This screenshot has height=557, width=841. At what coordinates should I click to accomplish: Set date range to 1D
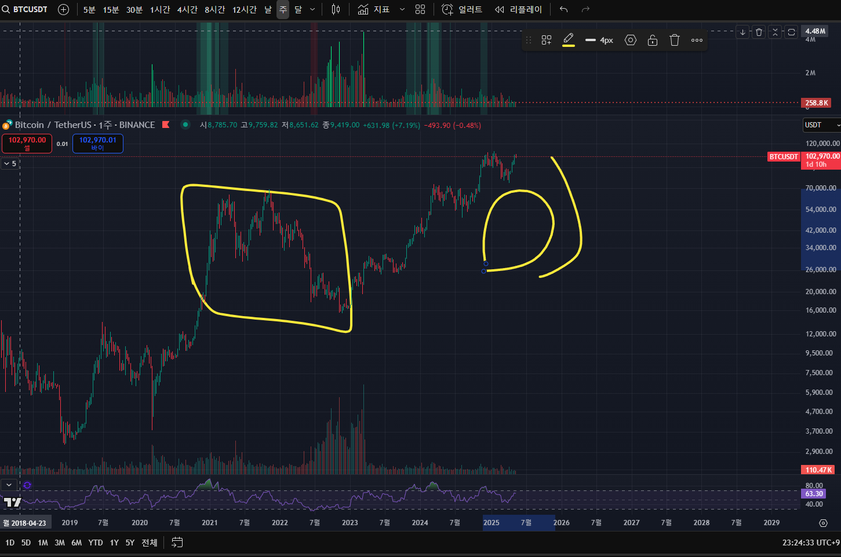click(x=10, y=543)
